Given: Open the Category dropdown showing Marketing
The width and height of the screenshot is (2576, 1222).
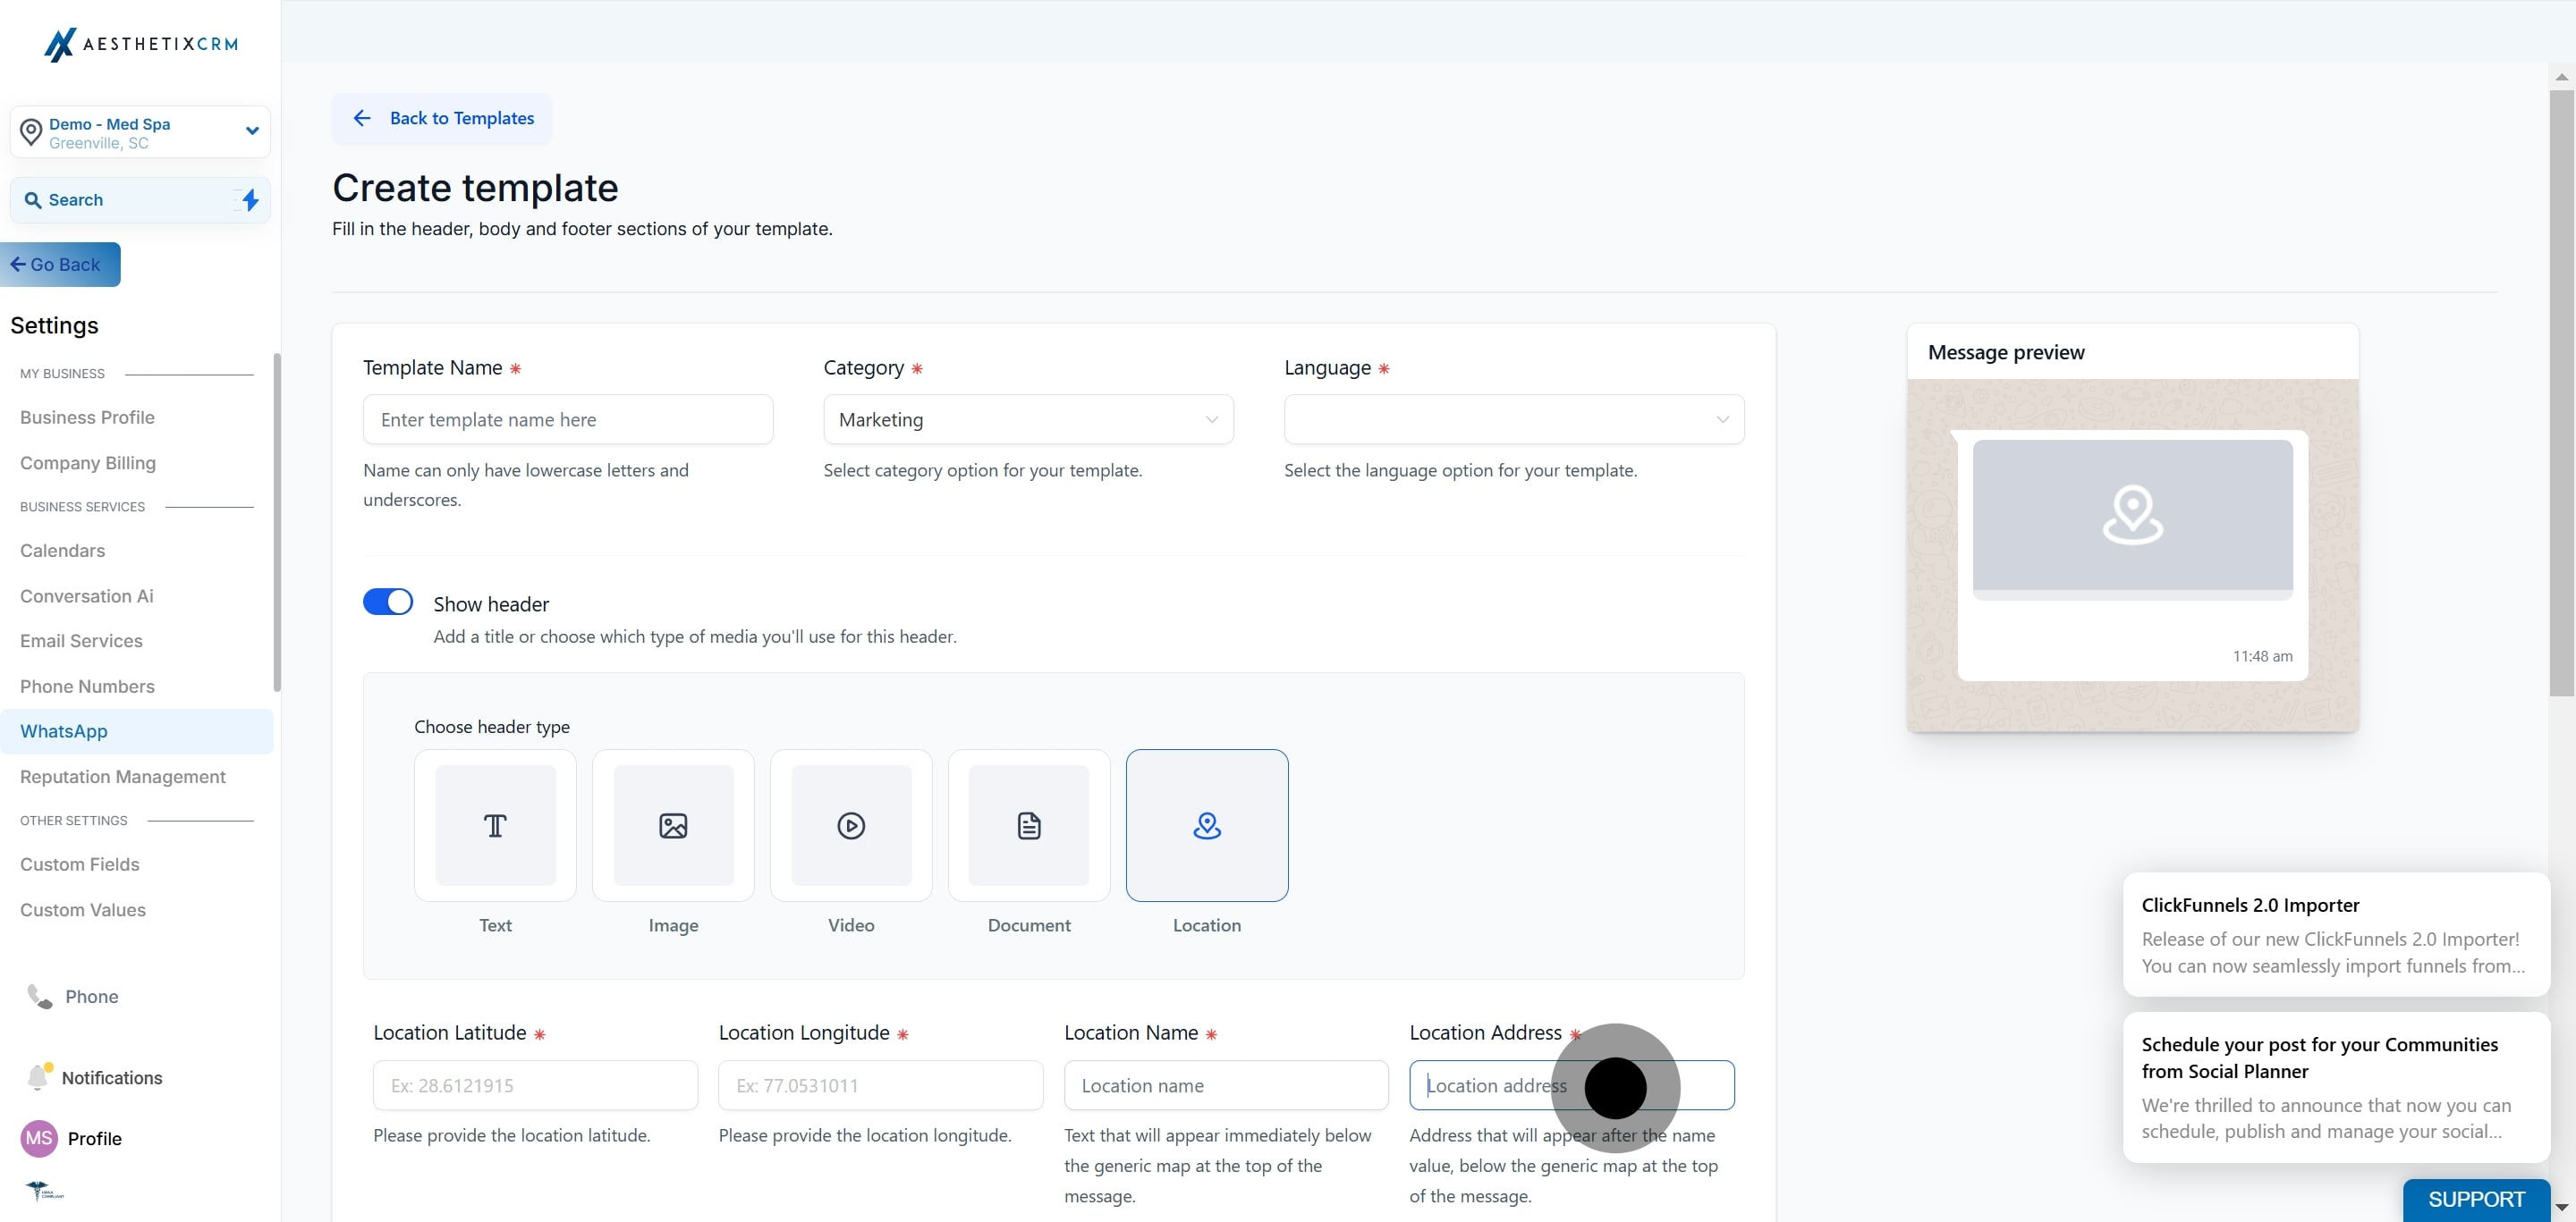Looking at the screenshot, I should coord(1028,419).
